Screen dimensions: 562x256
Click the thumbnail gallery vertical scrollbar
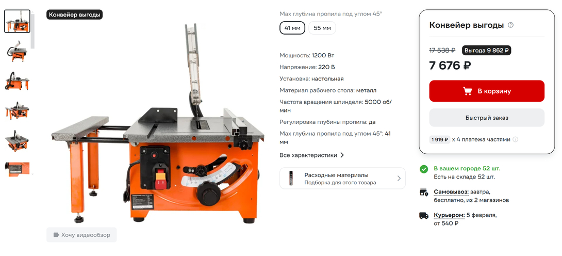coord(32,30)
